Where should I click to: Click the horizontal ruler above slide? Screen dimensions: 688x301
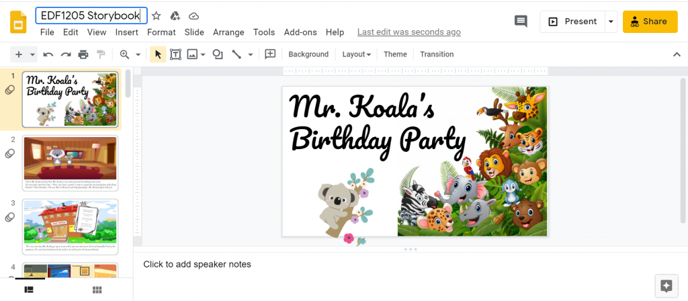(415, 71)
